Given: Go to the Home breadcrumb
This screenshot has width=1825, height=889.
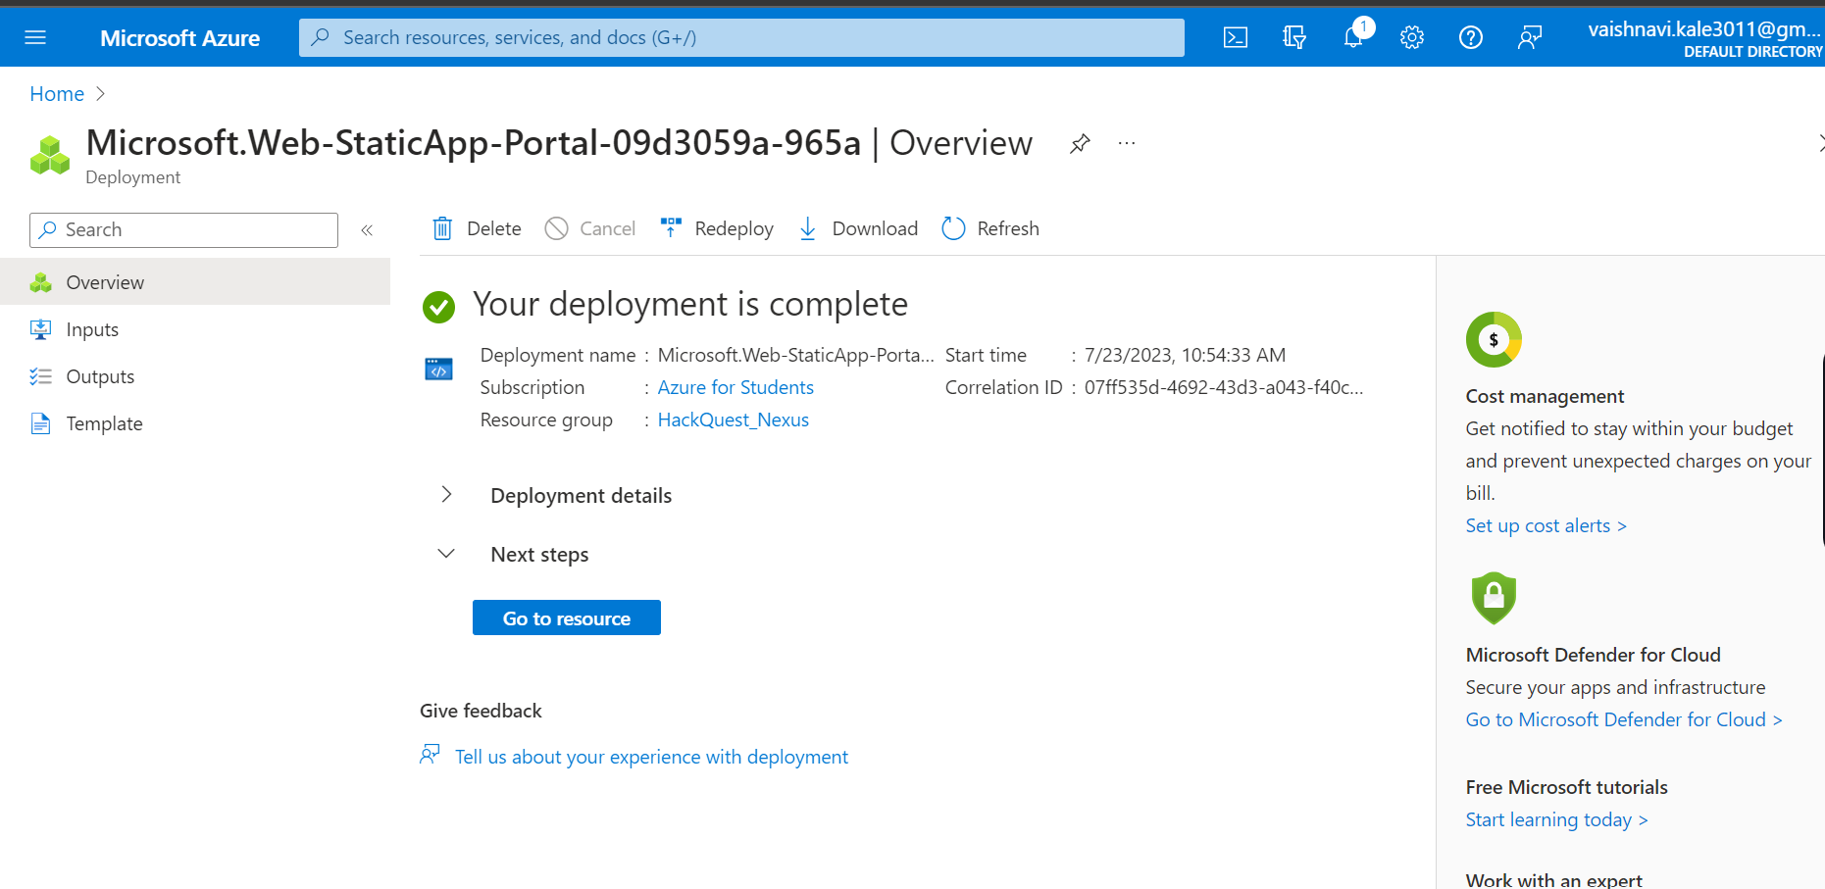Looking at the screenshot, I should [57, 94].
